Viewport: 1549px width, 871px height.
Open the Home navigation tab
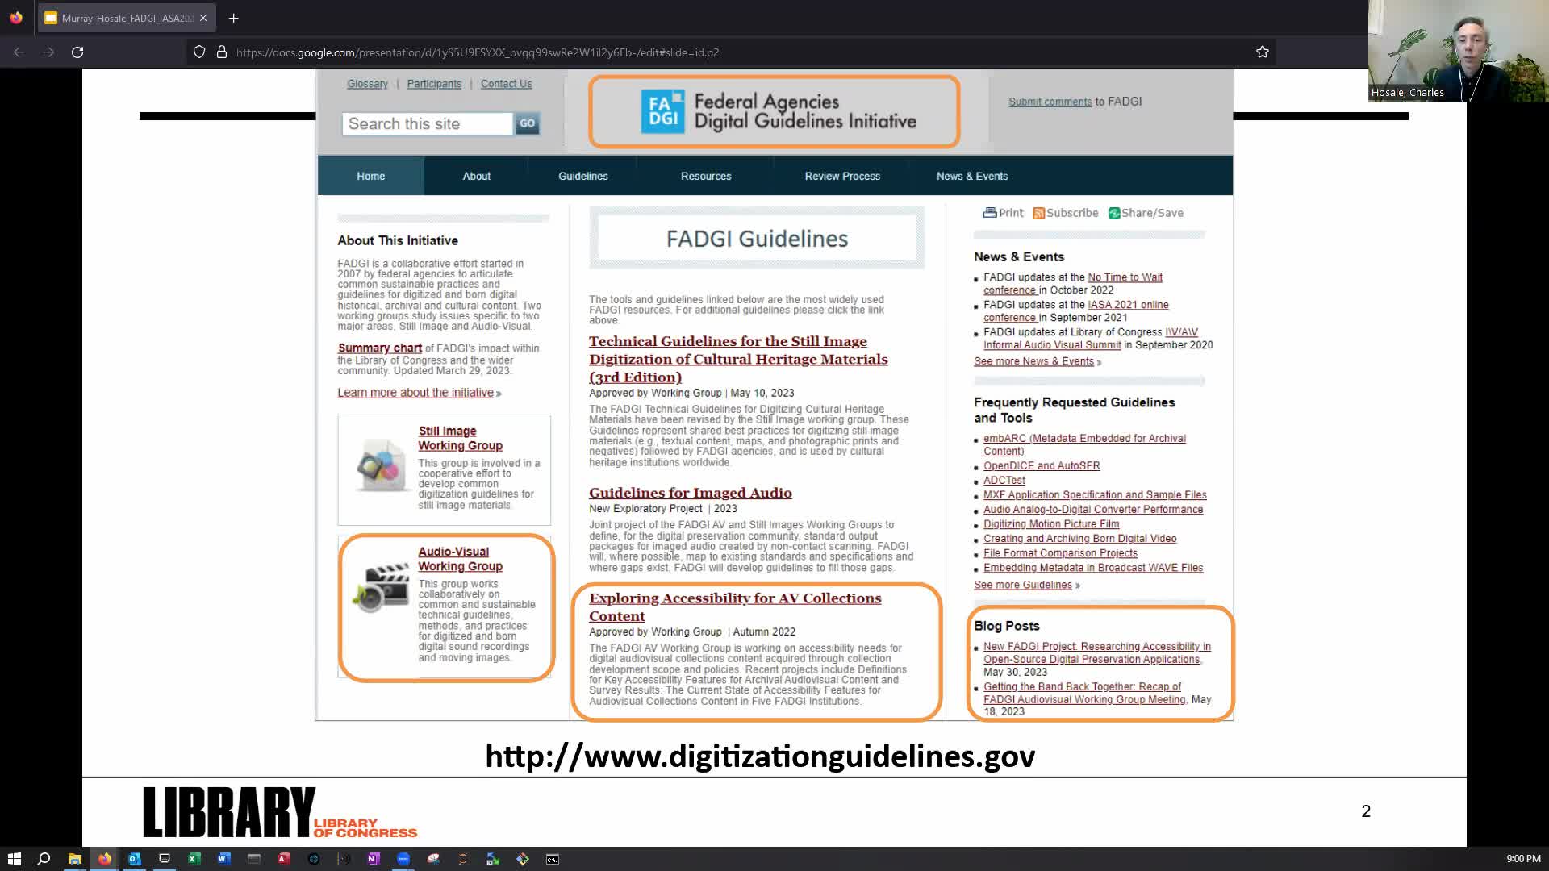[x=371, y=176]
